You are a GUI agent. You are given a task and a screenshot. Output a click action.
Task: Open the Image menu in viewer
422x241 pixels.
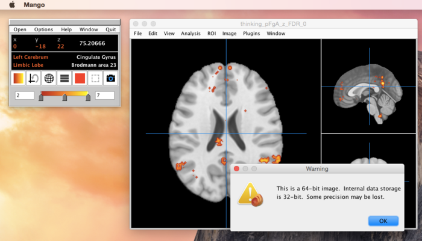pyautogui.click(x=229, y=34)
